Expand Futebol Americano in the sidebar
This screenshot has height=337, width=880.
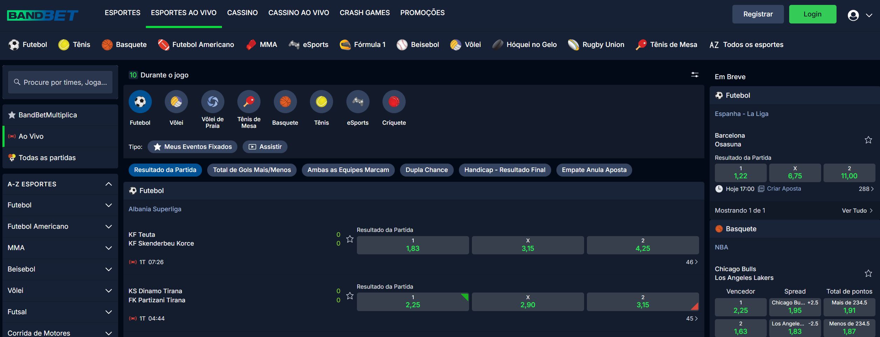(60, 226)
